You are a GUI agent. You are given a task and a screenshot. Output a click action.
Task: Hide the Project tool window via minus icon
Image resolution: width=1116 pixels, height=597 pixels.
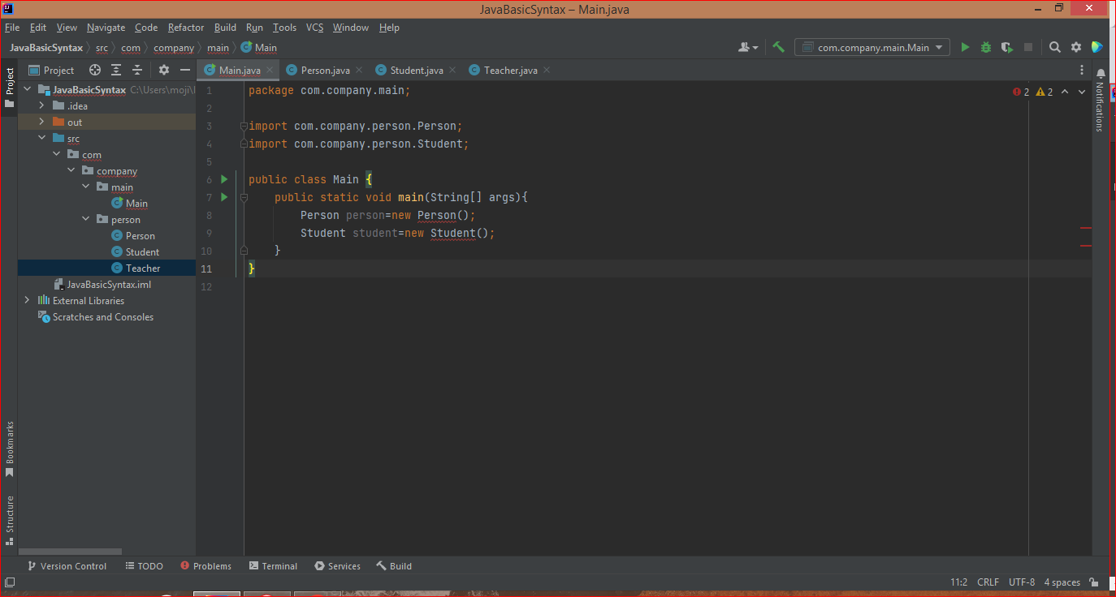coord(185,71)
